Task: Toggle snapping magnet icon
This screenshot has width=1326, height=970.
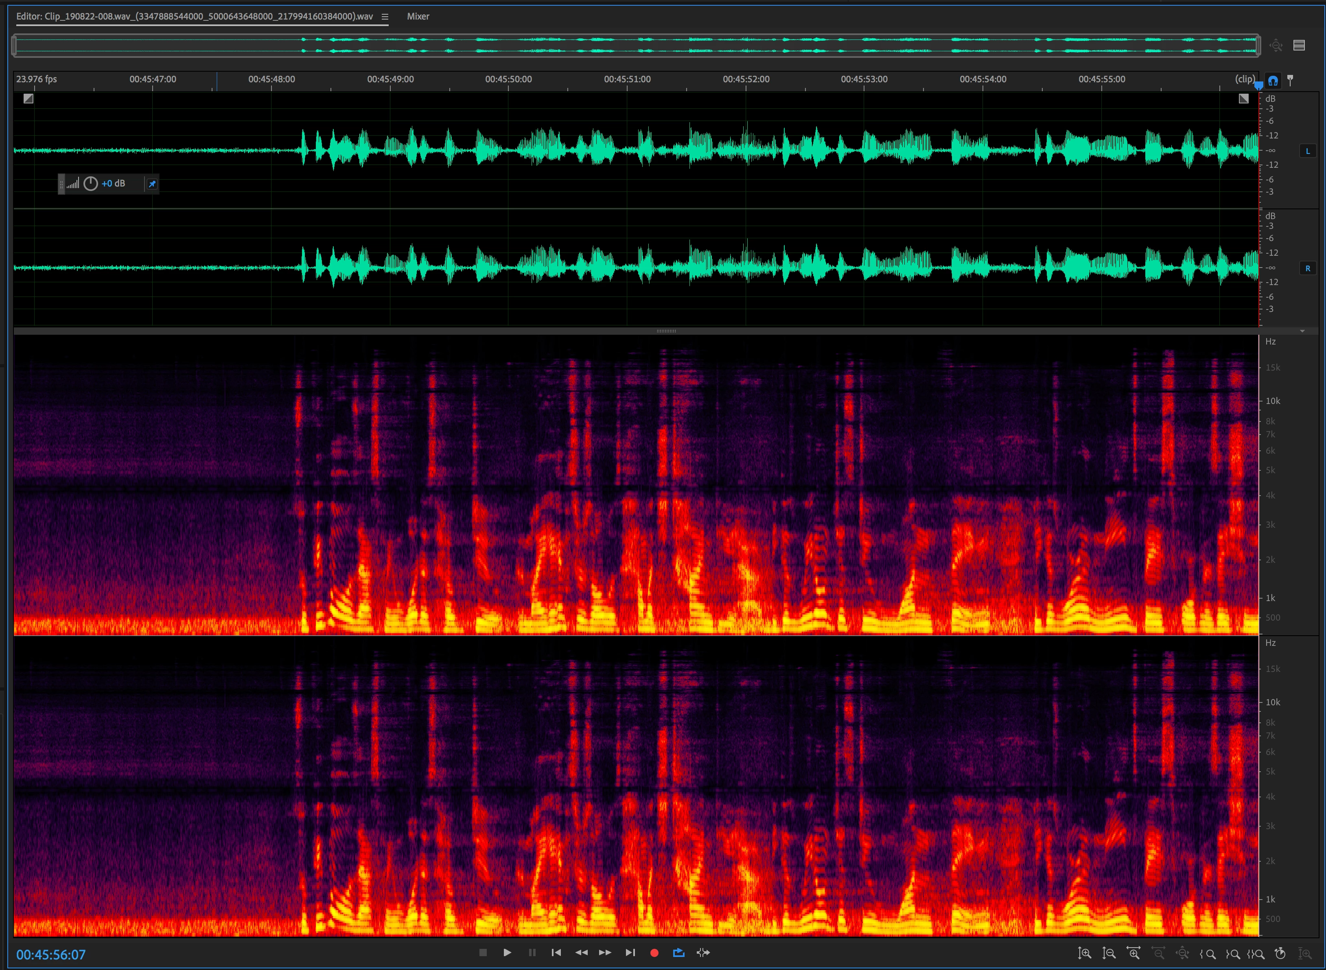Action: [x=1273, y=81]
